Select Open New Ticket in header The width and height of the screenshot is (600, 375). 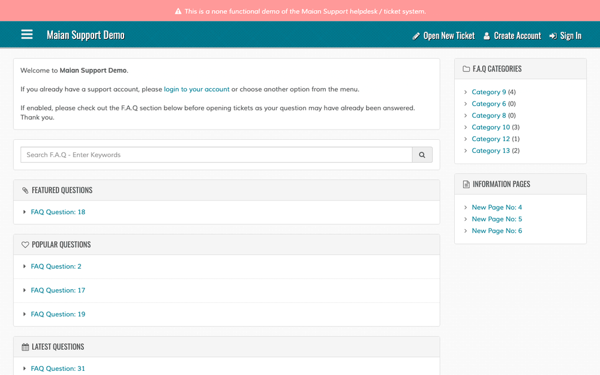click(449, 36)
